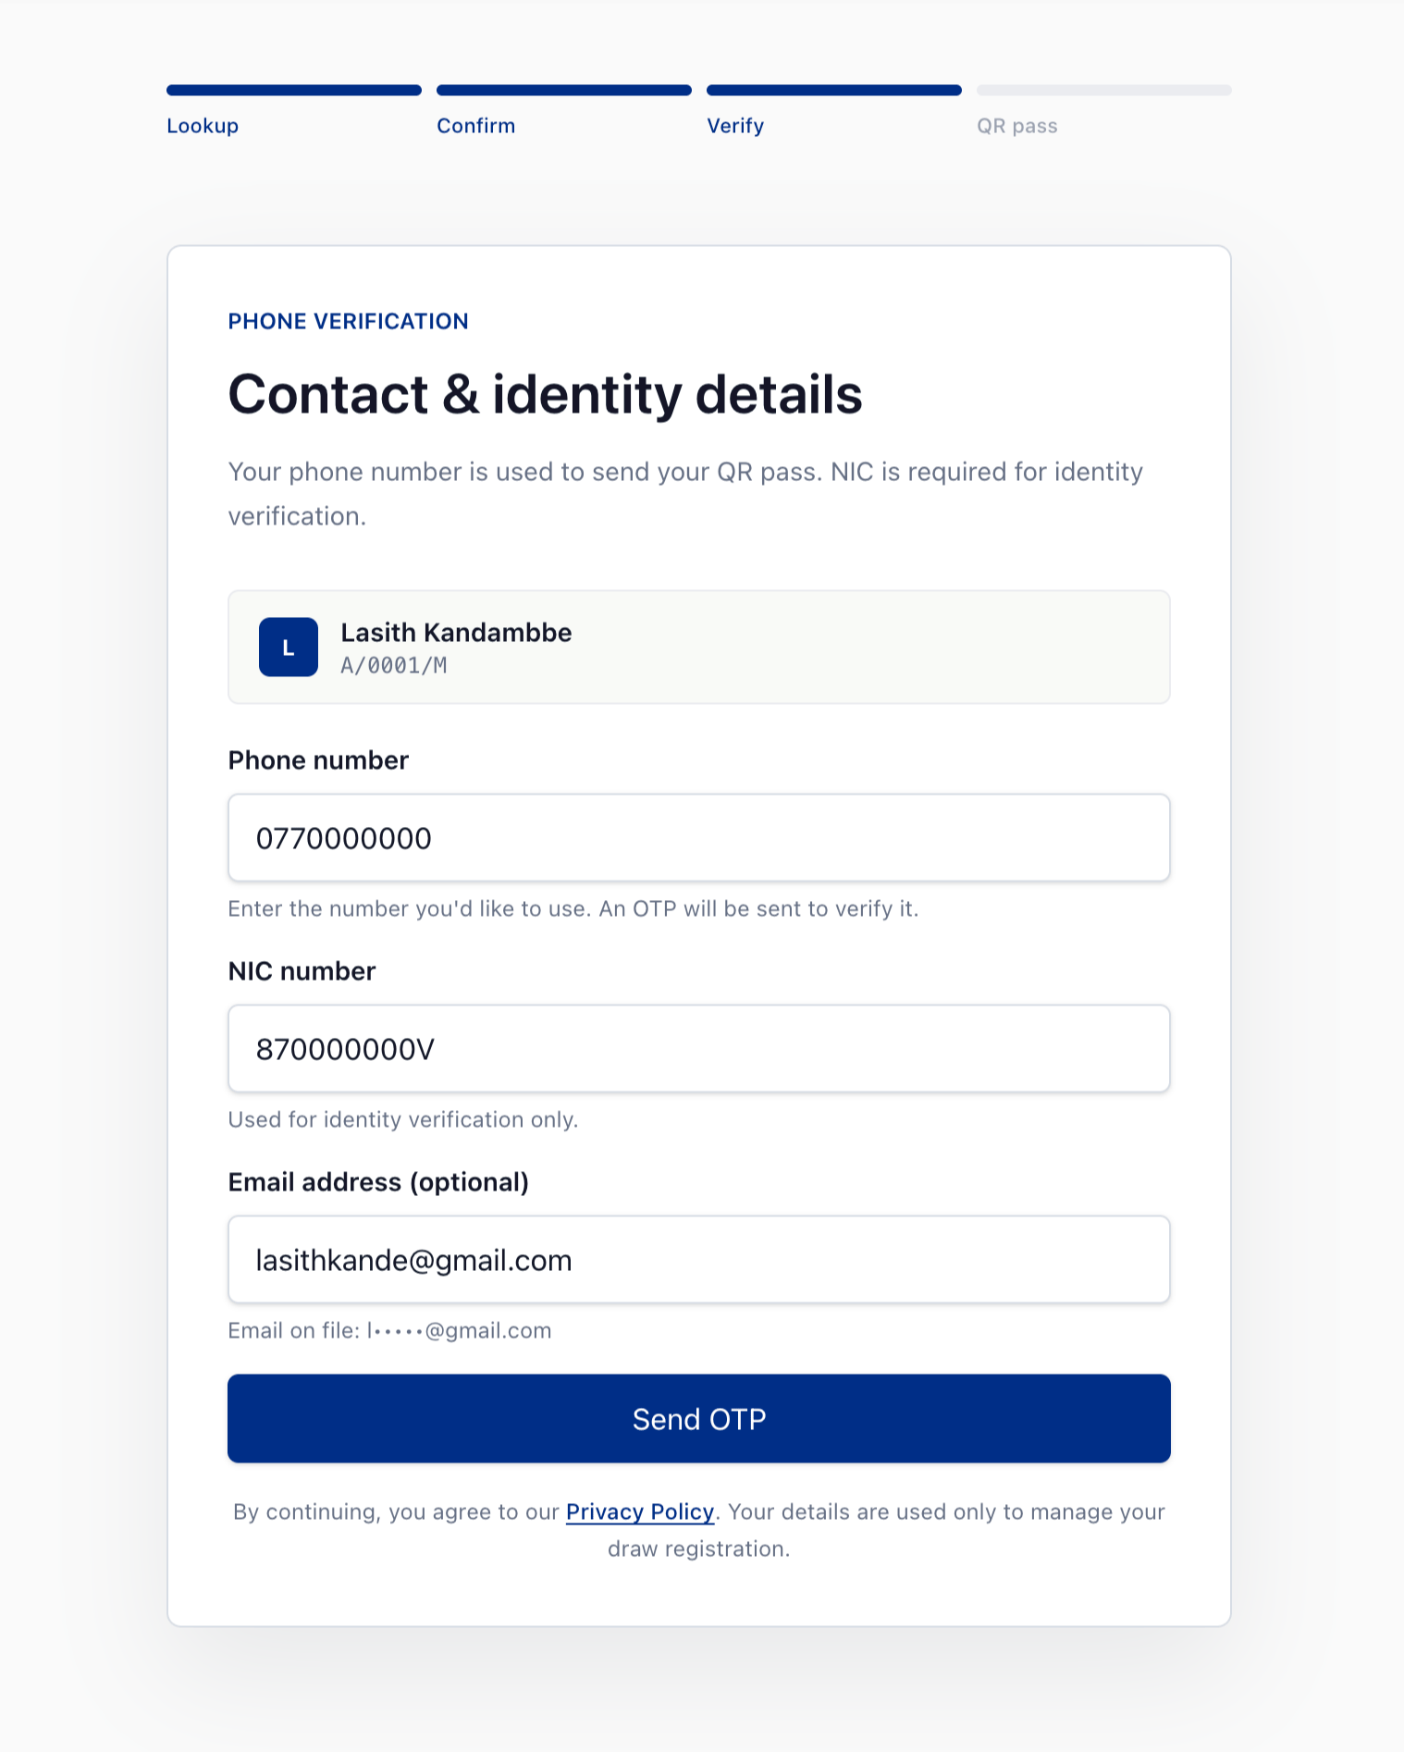The image size is (1404, 1752).
Task: Click the Send OTP button
Action: point(699,1419)
